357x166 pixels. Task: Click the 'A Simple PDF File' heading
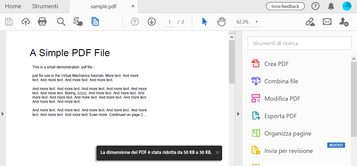point(70,53)
